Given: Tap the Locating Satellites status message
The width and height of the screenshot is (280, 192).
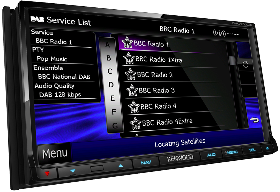Looking at the screenshot, I should [180, 143].
